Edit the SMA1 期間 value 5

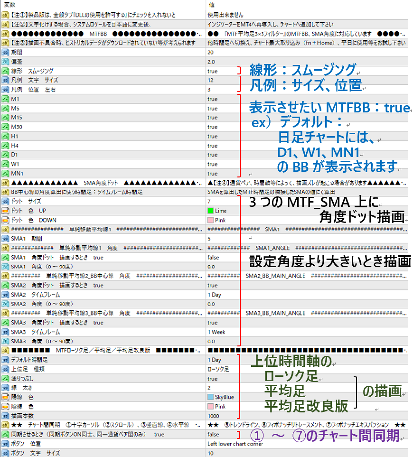pyautogui.click(x=209, y=239)
